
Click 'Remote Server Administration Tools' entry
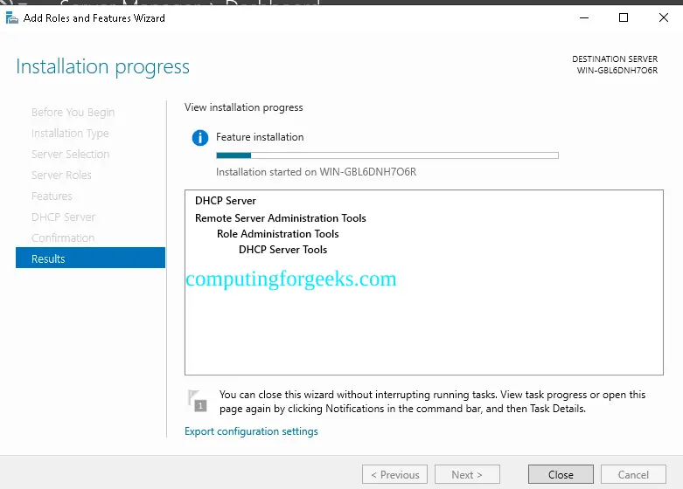281,218
